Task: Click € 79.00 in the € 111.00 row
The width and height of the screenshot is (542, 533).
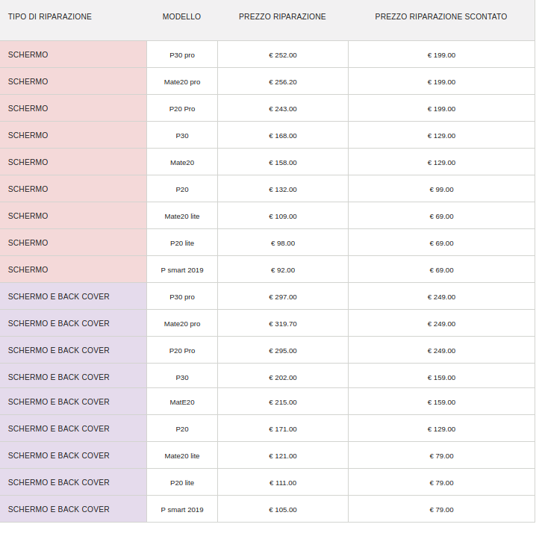Action: pyautogui.click(x=441, y=483)
